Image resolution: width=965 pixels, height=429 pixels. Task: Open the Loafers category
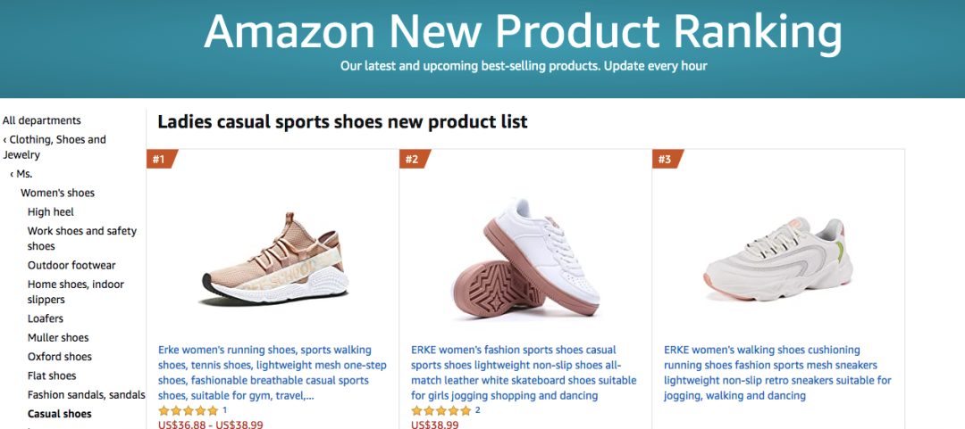click(46, 318)
